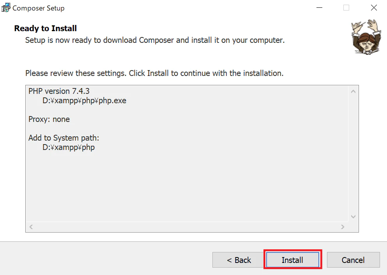Image resolution: width=387 pixels, height=275 pixels.
Task: Cancel the Composer installation
Action: pos(353,259)
